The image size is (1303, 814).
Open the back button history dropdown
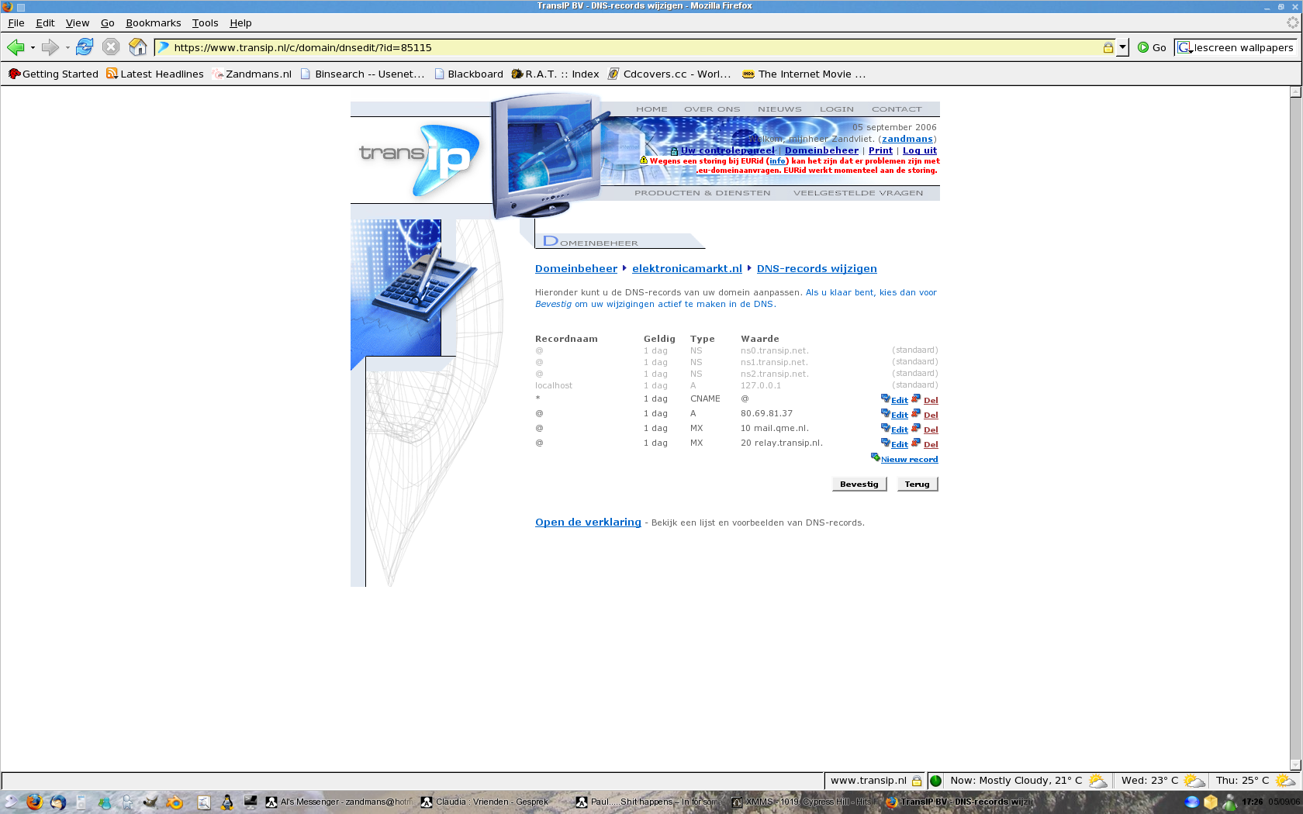click(33, 48)
